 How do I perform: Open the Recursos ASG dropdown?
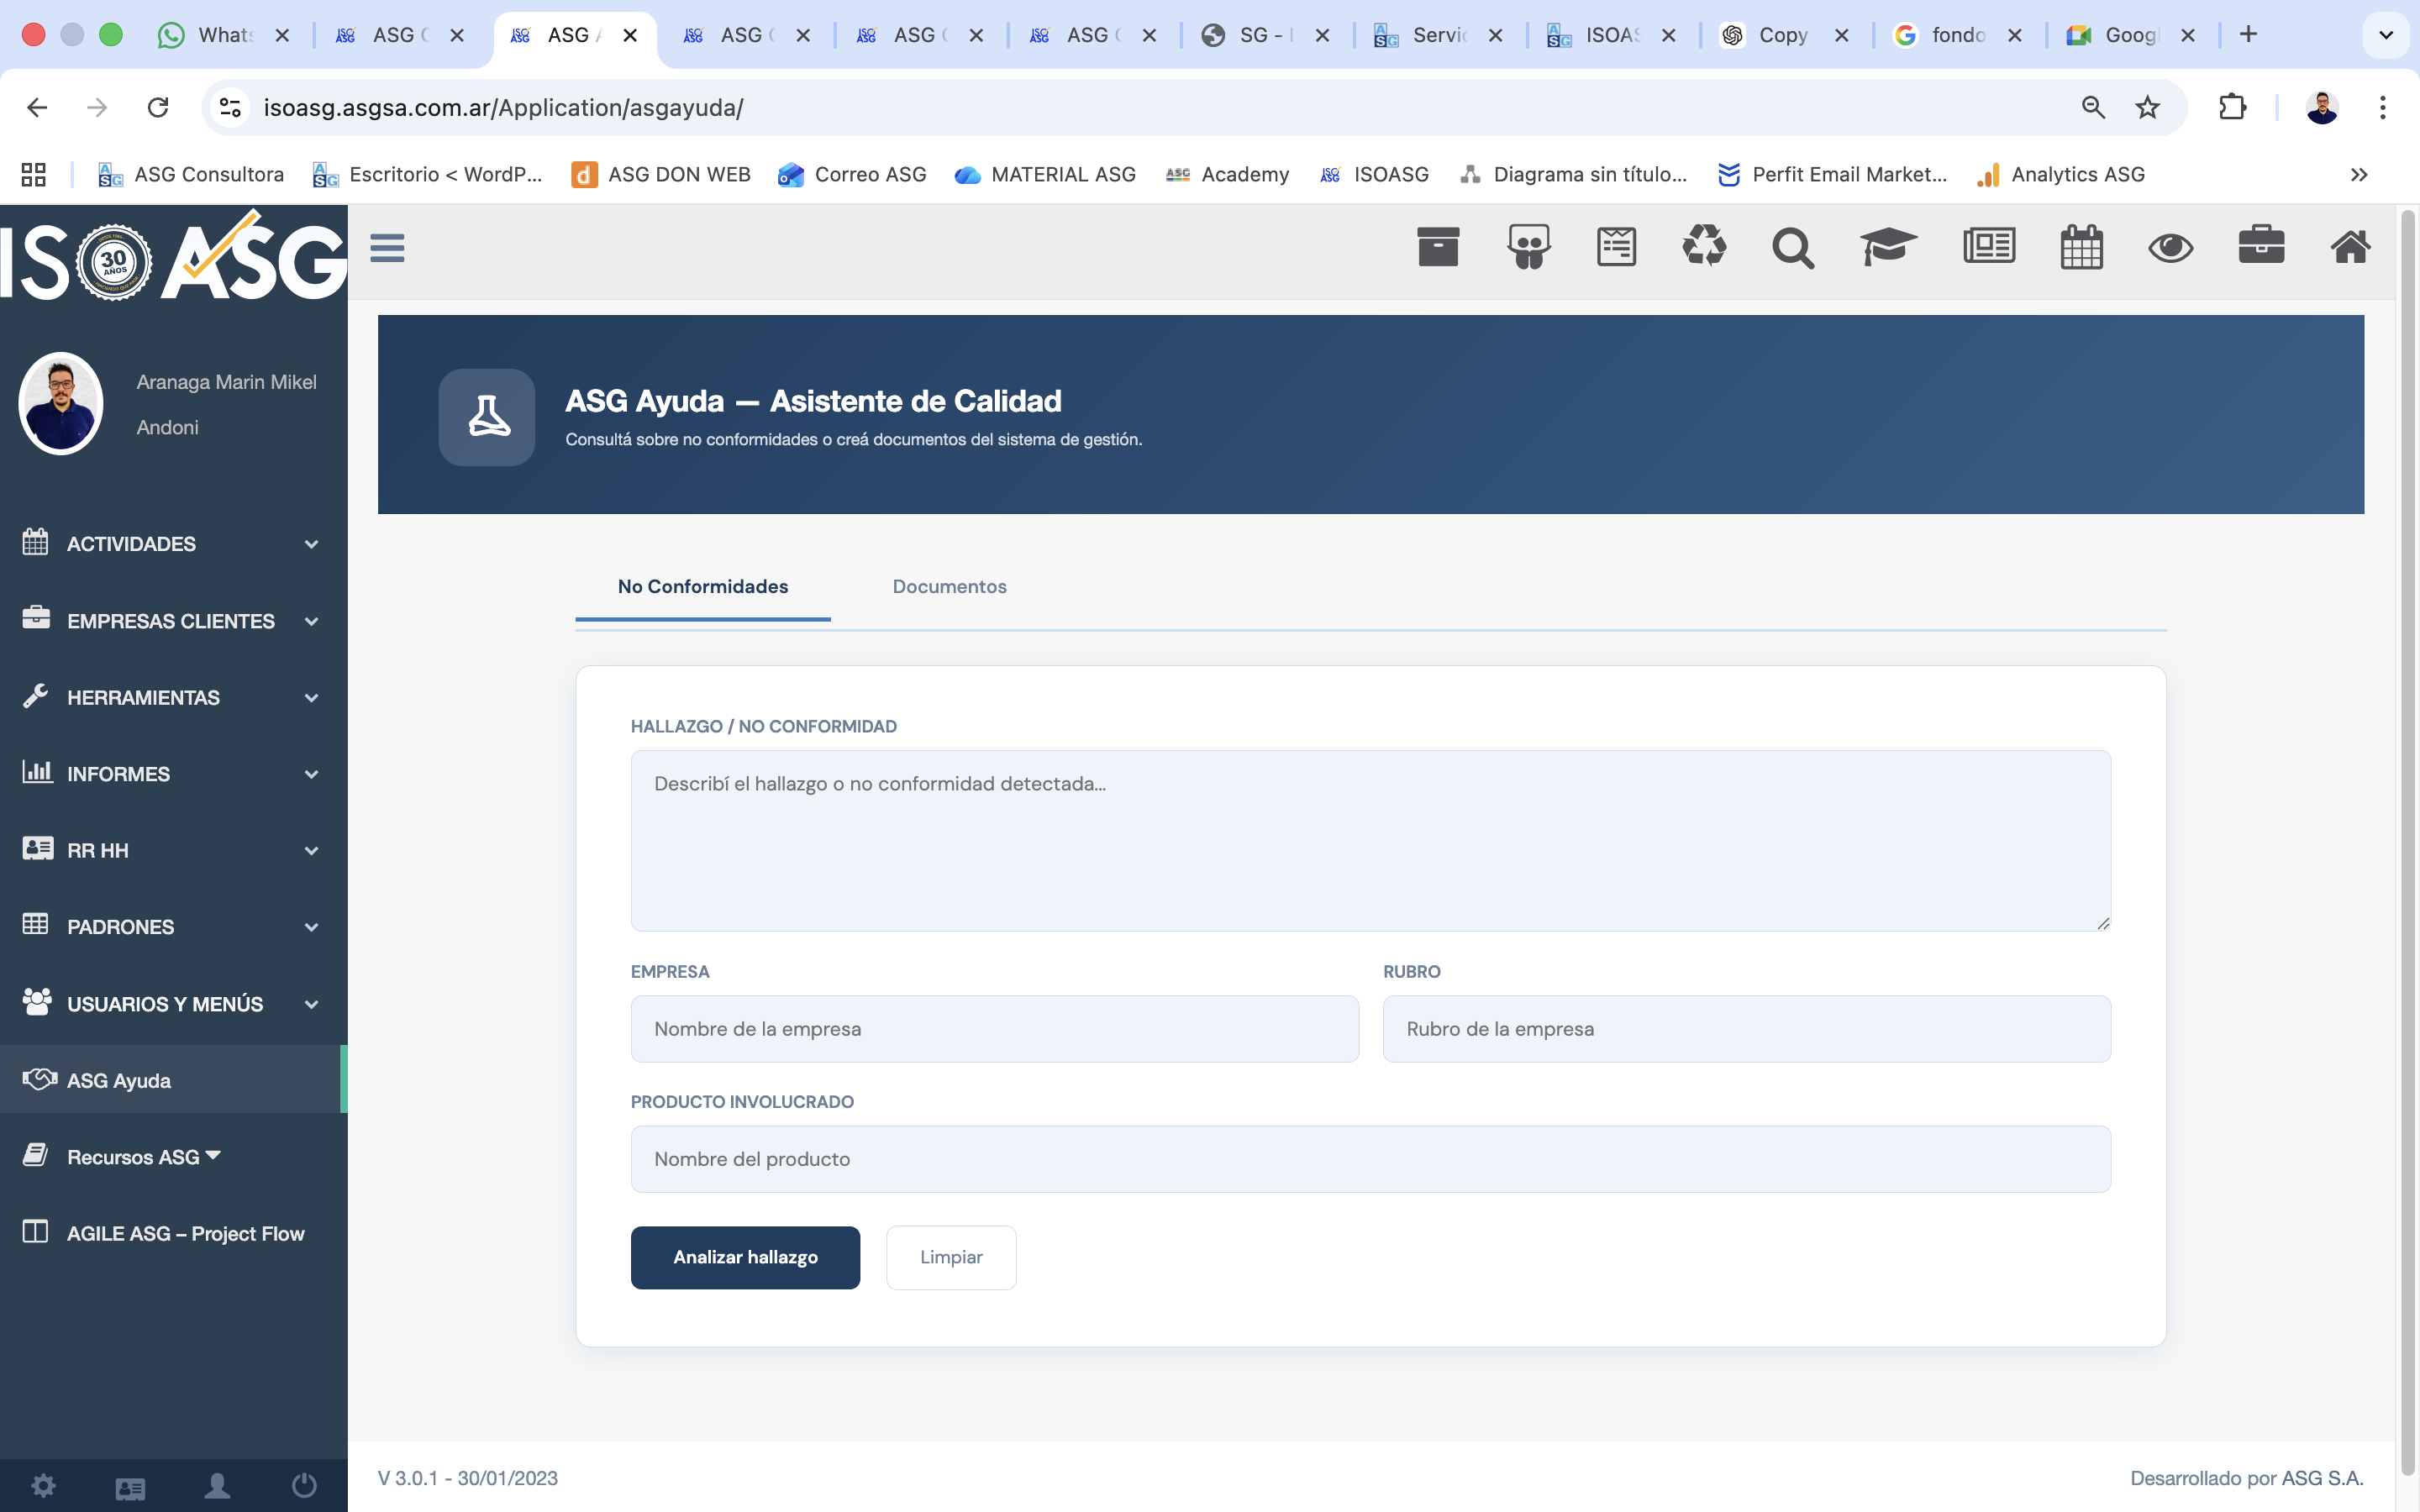(x=143, y=1157)
